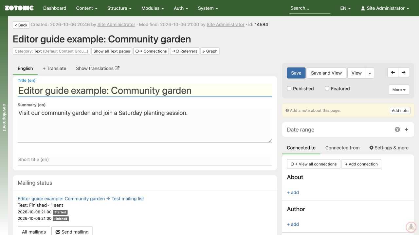Expand Date range with plus icon
419x235 pixels.
point(407,130)
